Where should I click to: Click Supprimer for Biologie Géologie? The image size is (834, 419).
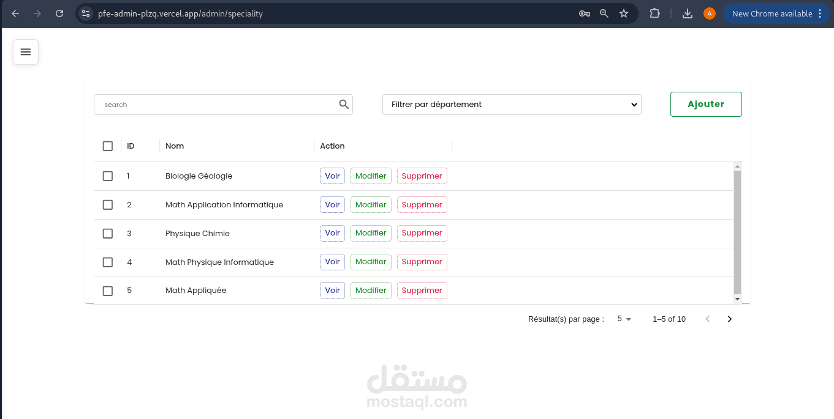coord(422,176)
